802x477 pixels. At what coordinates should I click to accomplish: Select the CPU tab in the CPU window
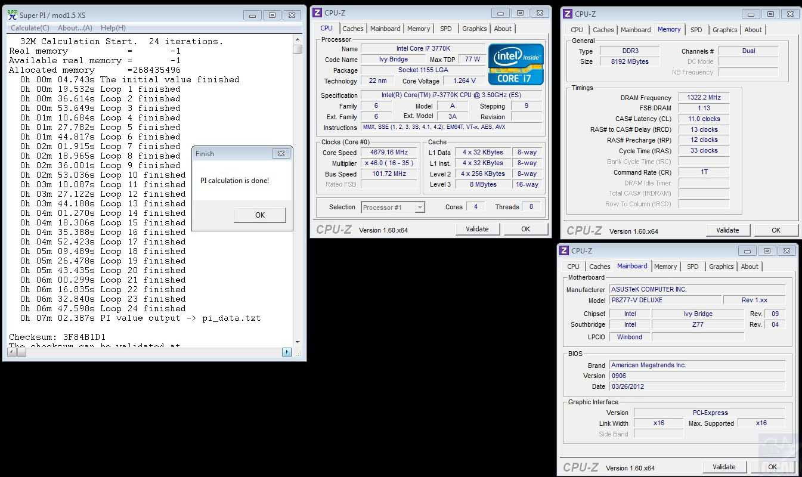tap(327, 28)
